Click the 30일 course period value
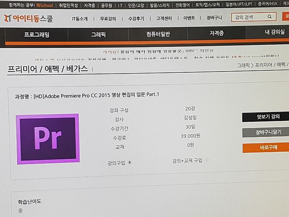289x217 pixels. [x=190, y=127]
